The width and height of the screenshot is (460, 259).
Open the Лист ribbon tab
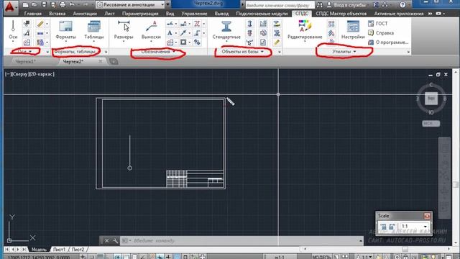pos(109,14)
